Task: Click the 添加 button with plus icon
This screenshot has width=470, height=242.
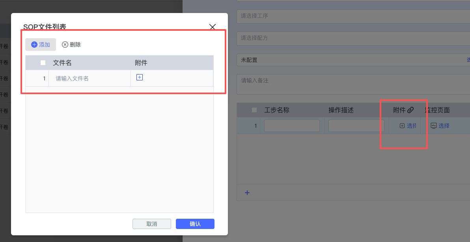Action: [41, 45]
